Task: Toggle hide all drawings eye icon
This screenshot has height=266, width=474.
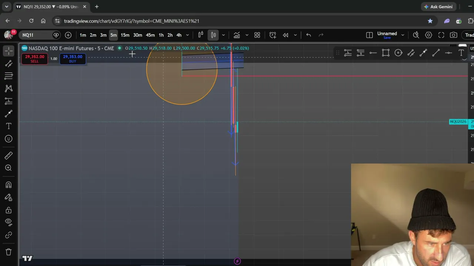Action: (9, 222)
